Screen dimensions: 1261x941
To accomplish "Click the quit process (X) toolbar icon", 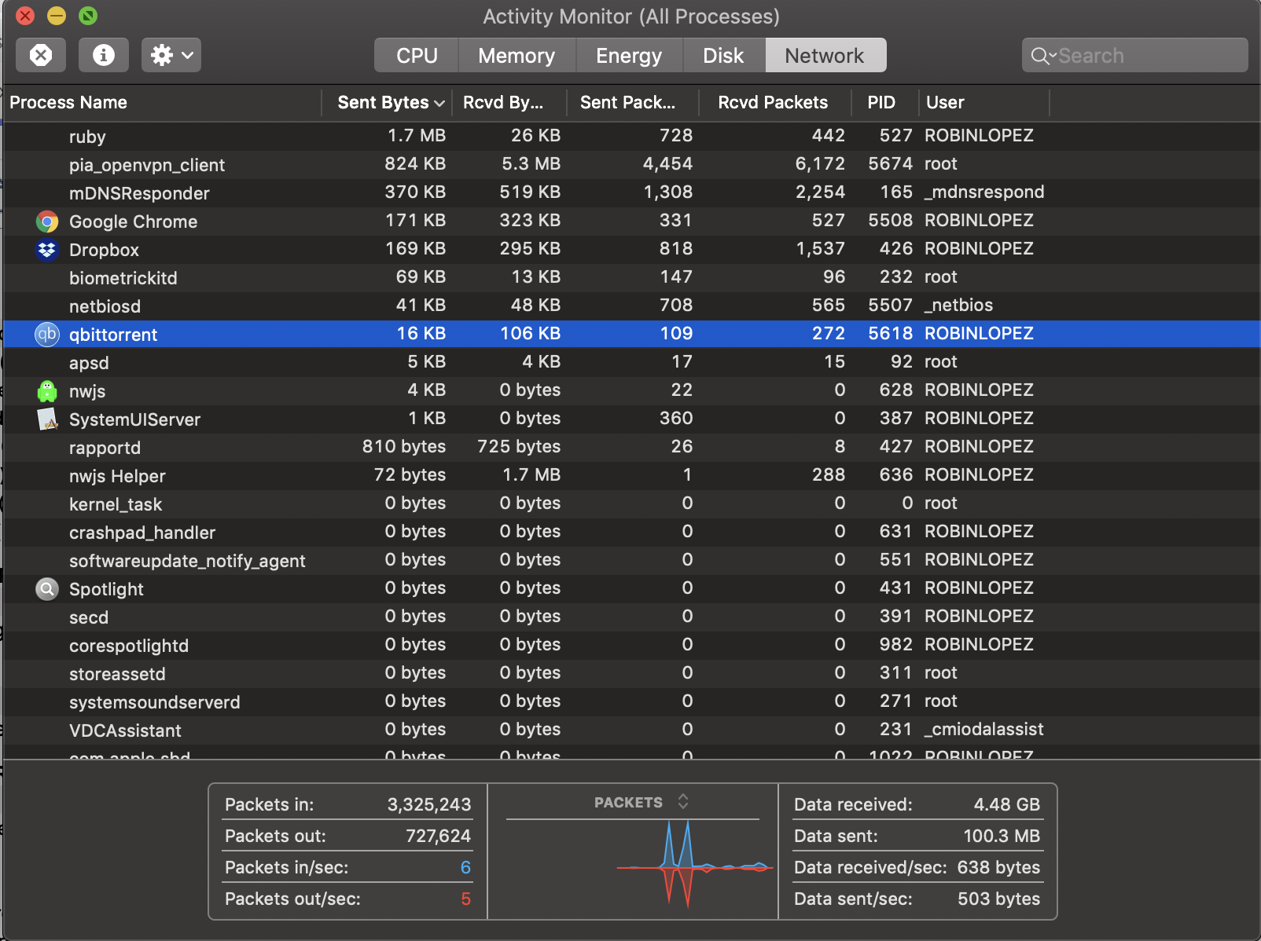I will pyautogui.click(x=41, y=55).
